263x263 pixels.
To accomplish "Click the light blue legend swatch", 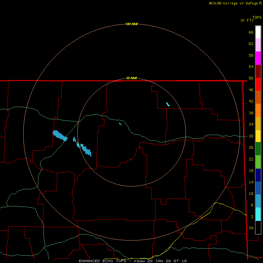I will tap(258, 201).
